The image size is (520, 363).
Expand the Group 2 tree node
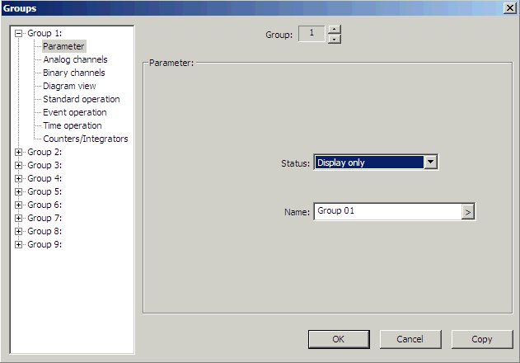tap(18, 153)
